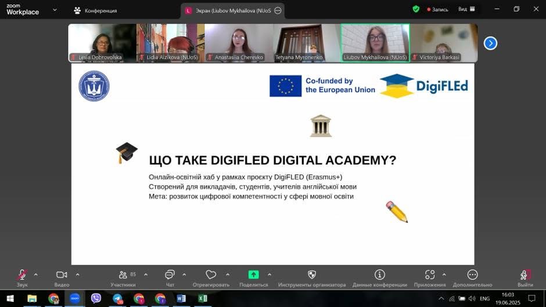546x307 pixels.
Task: Expand apps arrow beside Приложения
Action: click(x=444, y=275)
